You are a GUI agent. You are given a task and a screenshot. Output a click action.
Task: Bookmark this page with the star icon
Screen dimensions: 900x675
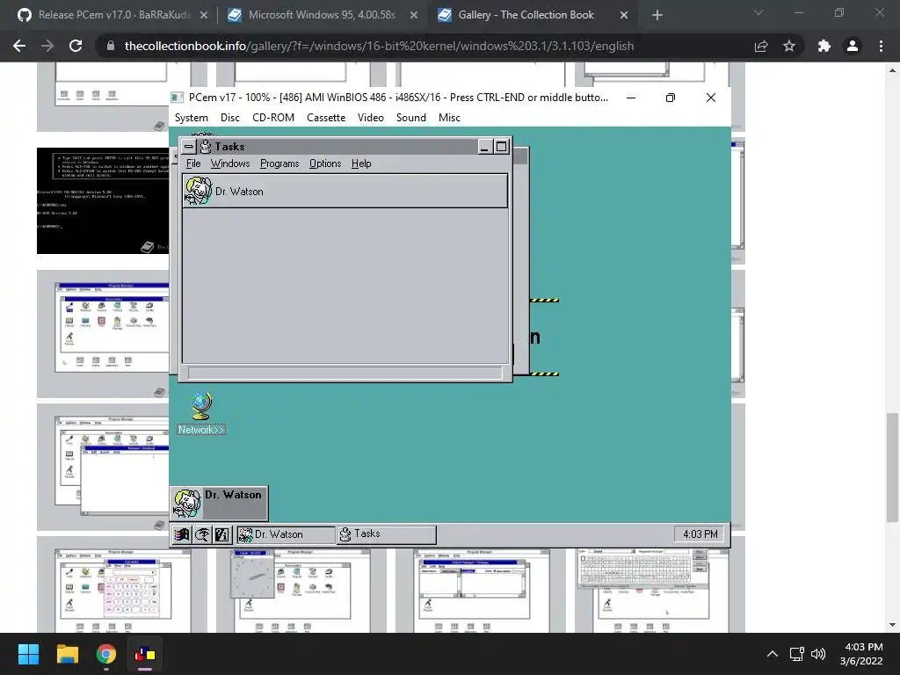coord(789,46)
